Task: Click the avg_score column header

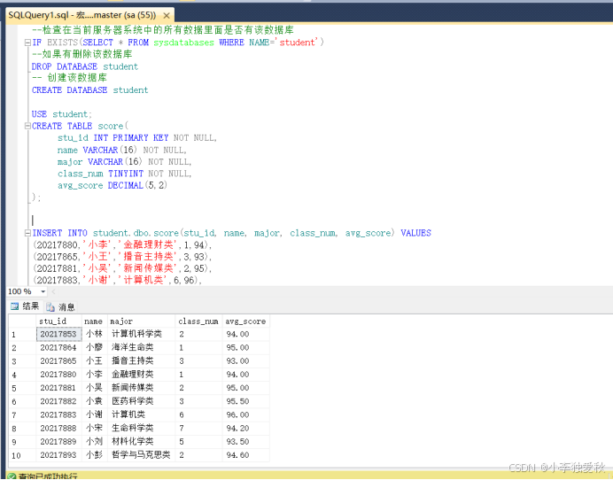Action: point(246,321)
